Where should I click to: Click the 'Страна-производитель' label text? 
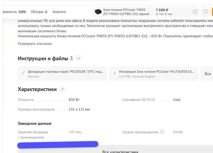(140, 132)
